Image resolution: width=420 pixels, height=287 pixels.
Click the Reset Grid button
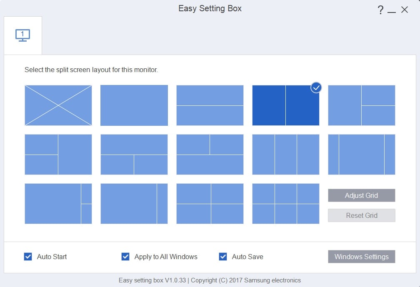[x=361, y=215]
